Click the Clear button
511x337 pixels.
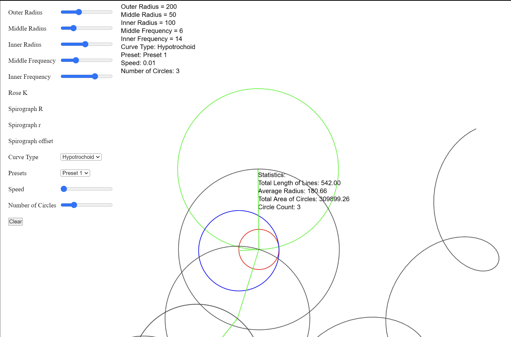pyautogui.click(x=16, y=222)
